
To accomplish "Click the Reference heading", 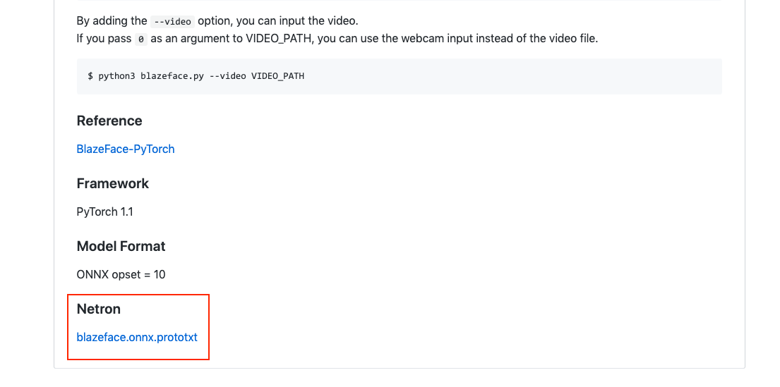I will 109,121.
